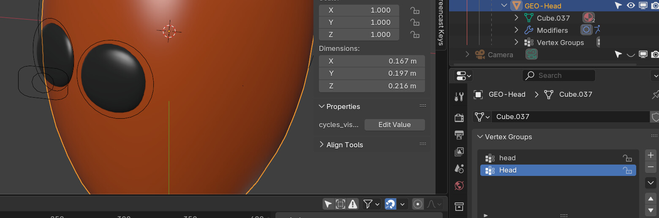Click the vertex group icon of 'head' row
The width and height of the screenshot is (659, 218).
tap(490, 158)
